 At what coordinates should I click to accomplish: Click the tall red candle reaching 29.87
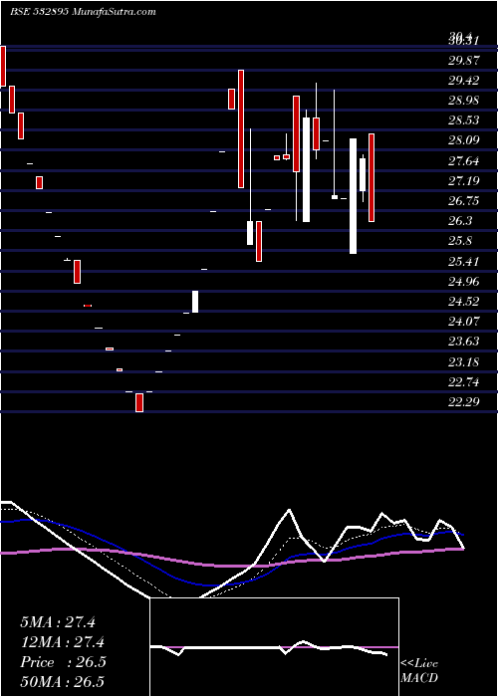click(241, 128)
